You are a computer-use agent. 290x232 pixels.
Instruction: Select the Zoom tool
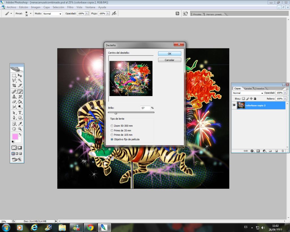20,129
